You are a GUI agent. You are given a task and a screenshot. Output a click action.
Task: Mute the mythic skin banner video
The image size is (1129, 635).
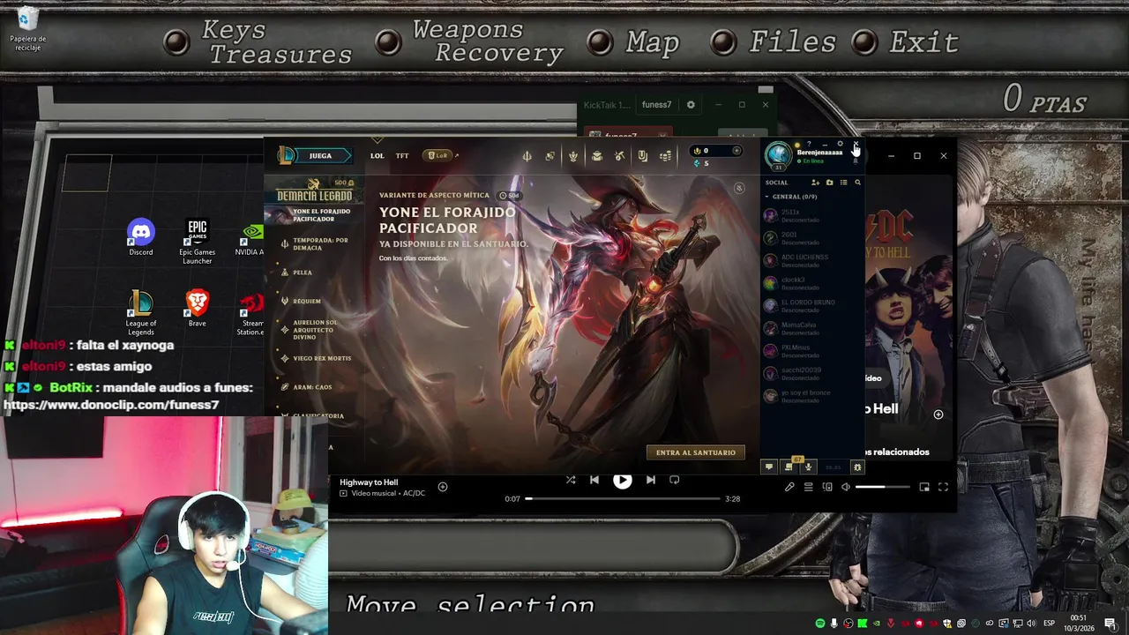[740, 188]
